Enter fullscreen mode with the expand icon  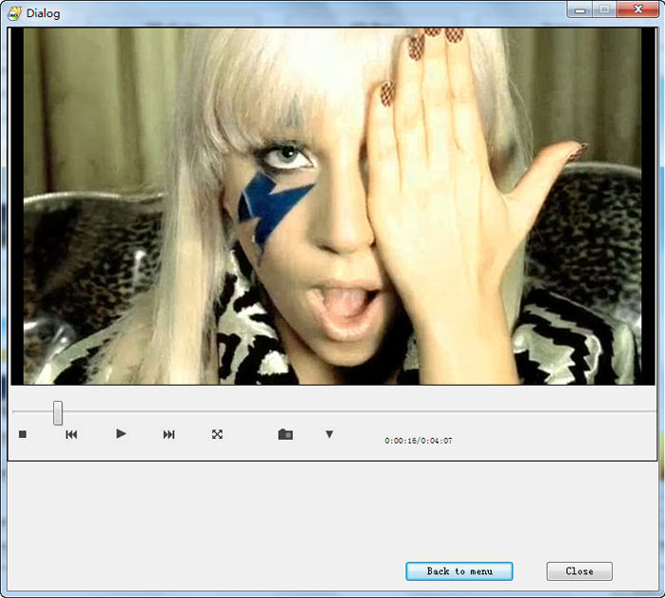pos(217,434)
